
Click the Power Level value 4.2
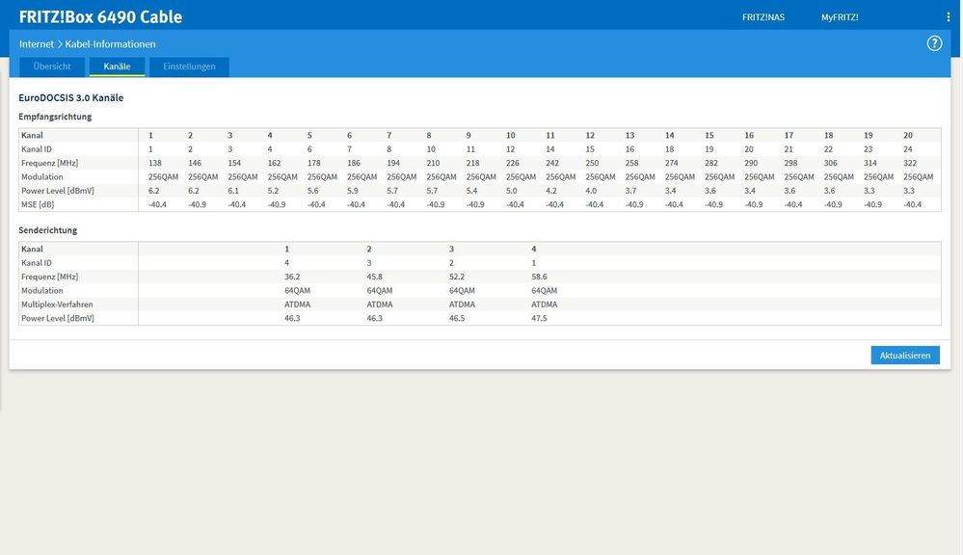click(x=550, y=191)
